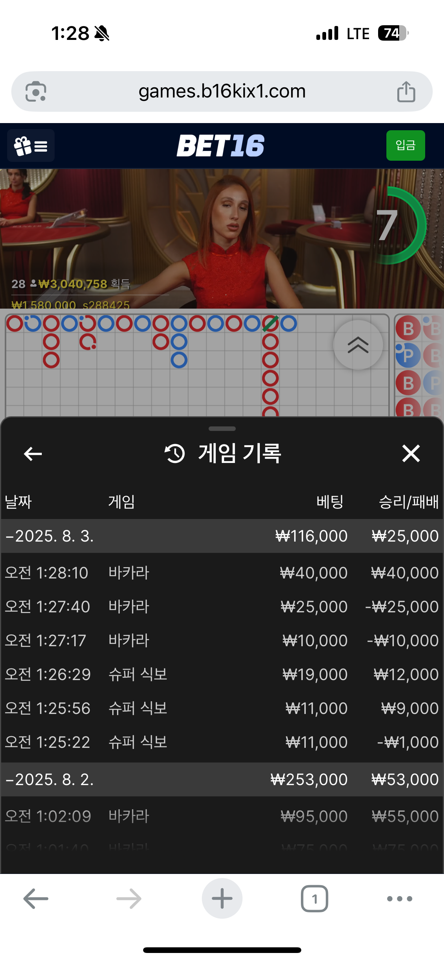The image size is (444, 962).
Task: Go back with the arrow in 게임 기록
Action: 33,454
